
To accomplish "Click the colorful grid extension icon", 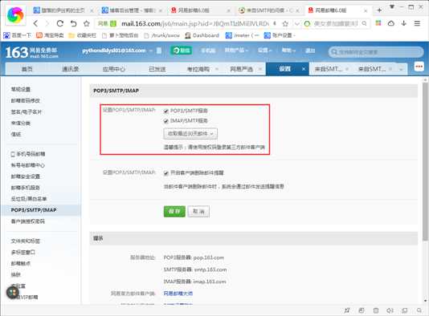I will point(378,23).
